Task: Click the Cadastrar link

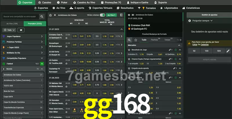Action: (x=205, y=45)
